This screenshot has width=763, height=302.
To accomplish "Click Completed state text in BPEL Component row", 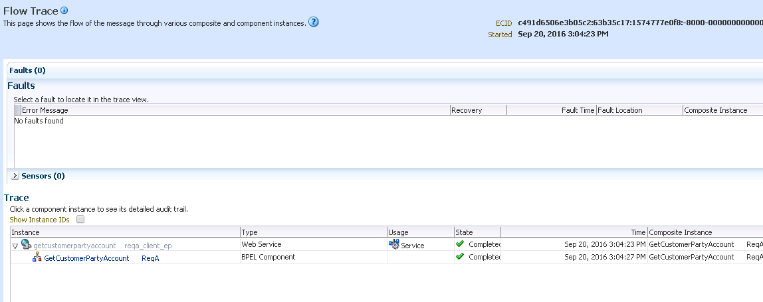I will (485, 257).
